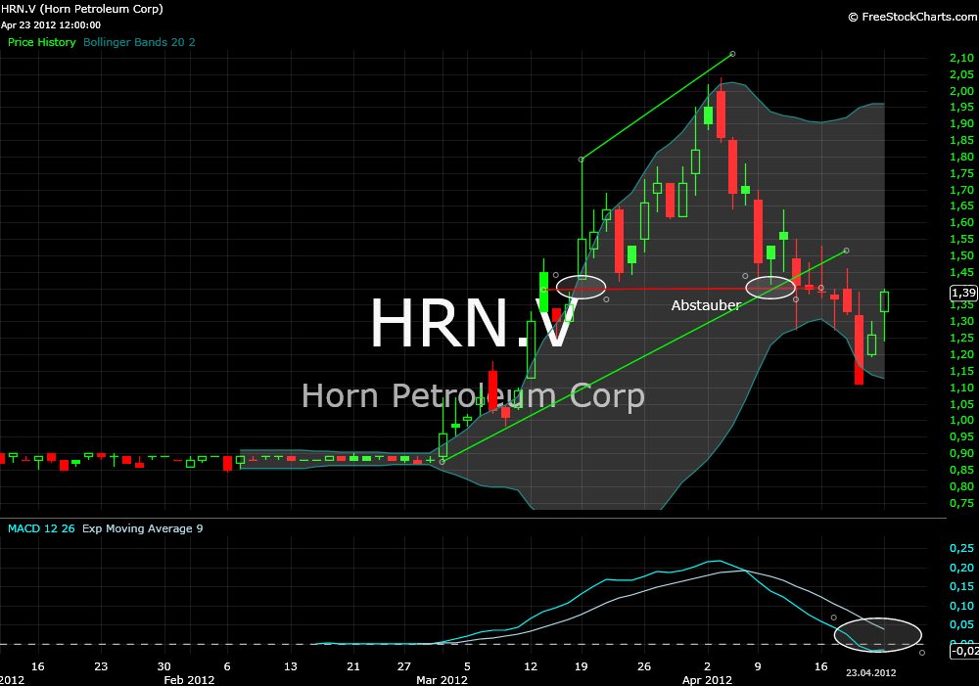Click price axis value 0,85
Viewport: 979px width, 686px height.
[961, 470]
